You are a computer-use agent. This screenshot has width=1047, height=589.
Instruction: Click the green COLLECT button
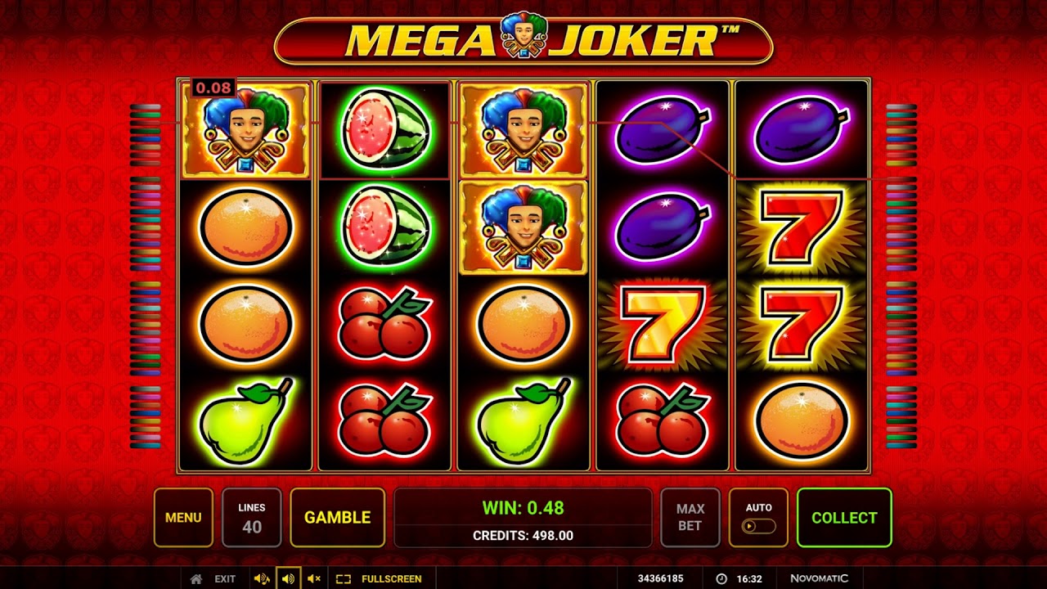[844, 518]
